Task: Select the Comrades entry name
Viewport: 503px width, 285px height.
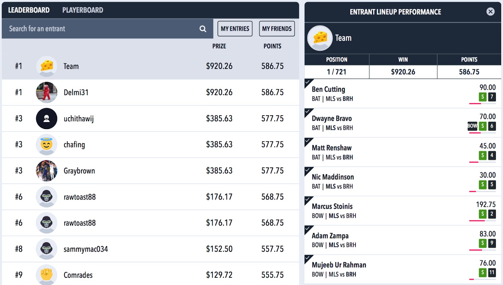Action: coord(78,275)
